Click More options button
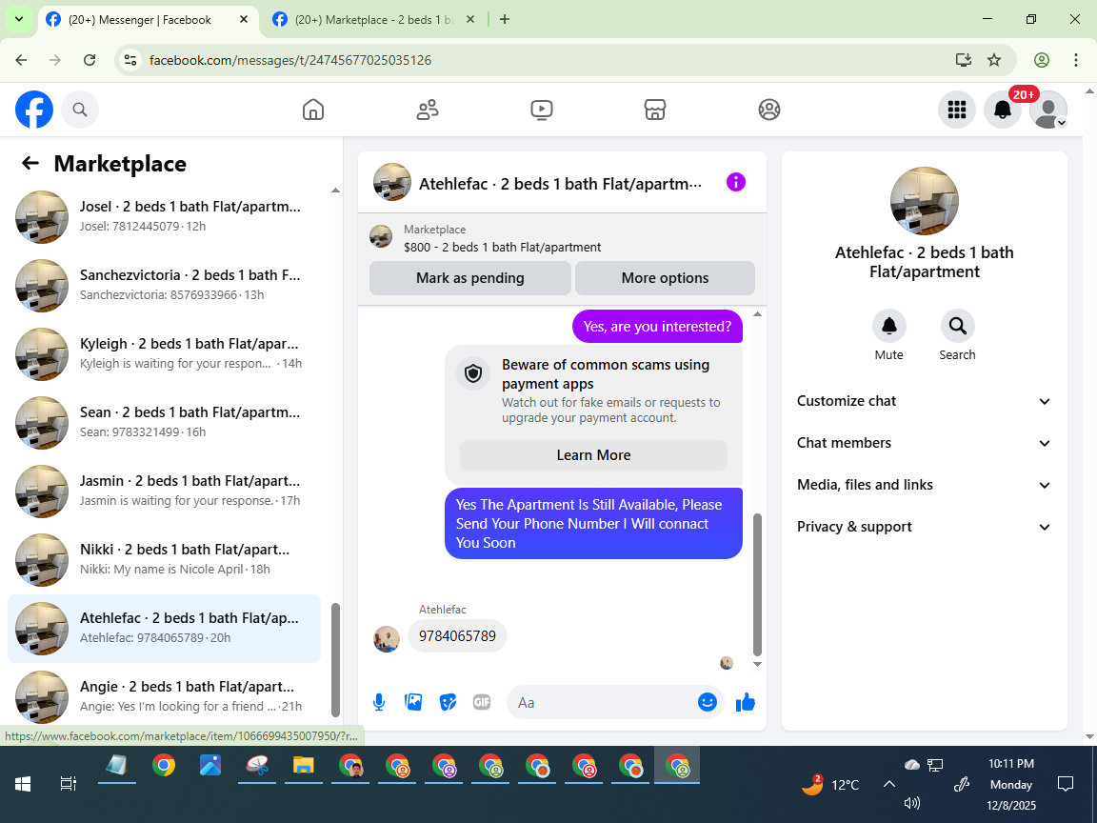This screenshot has width=1097, height=823. click(x=665, y=278)
